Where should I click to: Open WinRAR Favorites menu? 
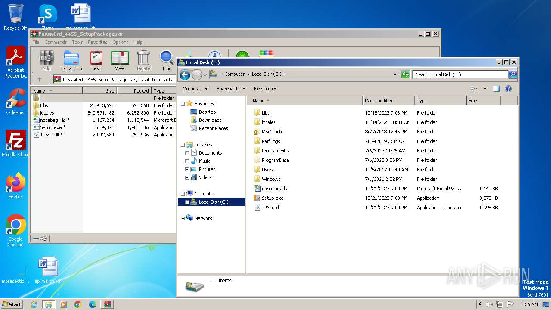tap(98, 42)
